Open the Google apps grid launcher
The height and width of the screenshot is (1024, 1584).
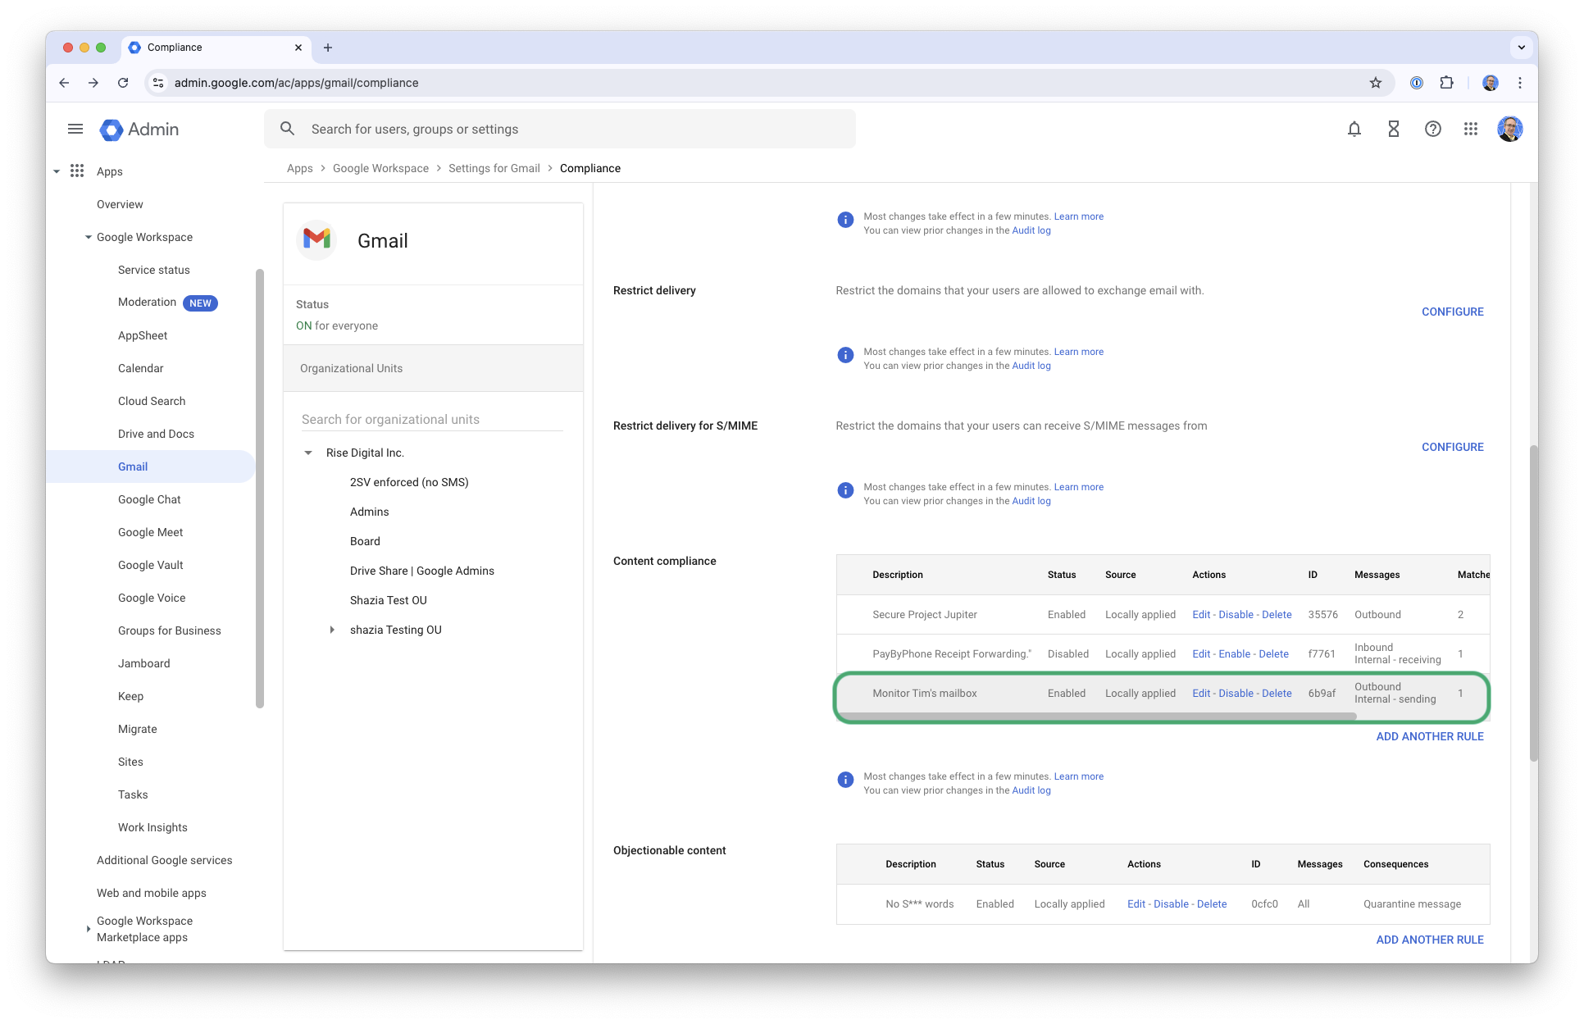click(x=1470, y=129)
